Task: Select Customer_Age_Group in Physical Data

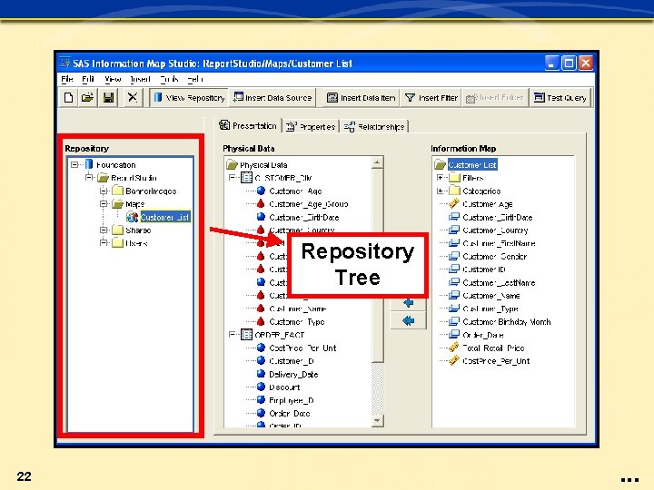Action: pyautogui.click(x=309, y=204)
